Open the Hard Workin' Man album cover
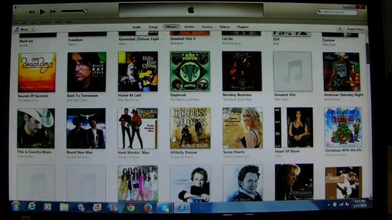This screenshot has width=392, height=220. pyautogui.click(x=138, y=128)
